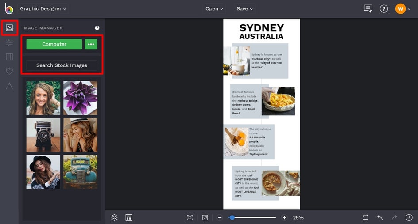
Task: Select the teal vintage truck thumbnail
Action: [80, 172]
